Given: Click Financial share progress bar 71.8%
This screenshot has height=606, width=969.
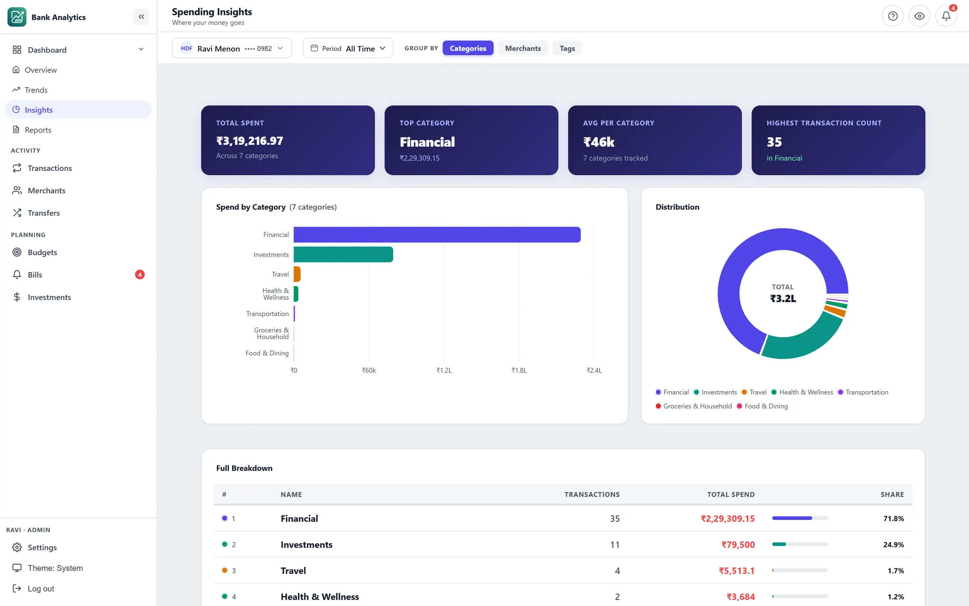Looking at the screenshot, I should 800,518.
